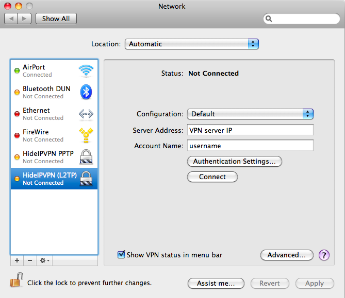Click the HideIPVPN PPTP padlock icon
345x298 pixels.
(x=86, y=157)
